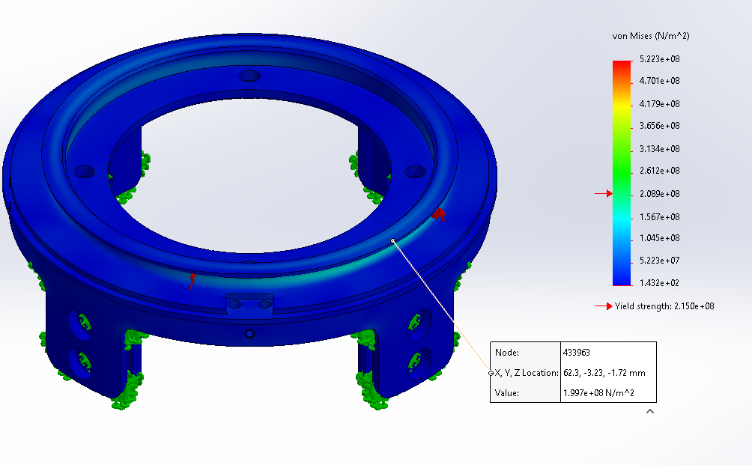Viewport: 752px width, 465px height.
Task: Click the node number 433963 in the callout
Action: tap(577, 352)
